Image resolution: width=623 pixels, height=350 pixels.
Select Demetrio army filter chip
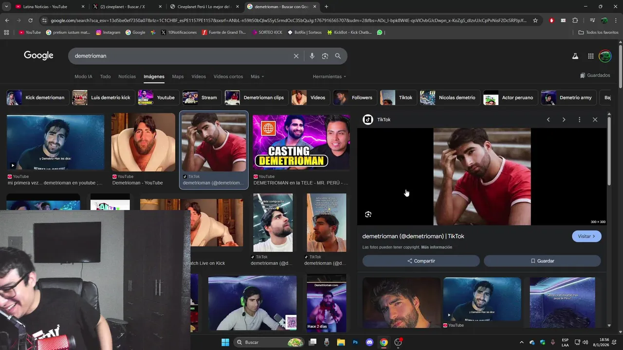pyautogui.click(x=568, y=98)
